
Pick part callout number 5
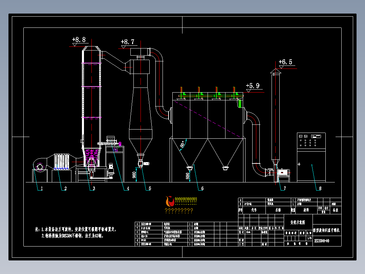[x=150, y=189]
